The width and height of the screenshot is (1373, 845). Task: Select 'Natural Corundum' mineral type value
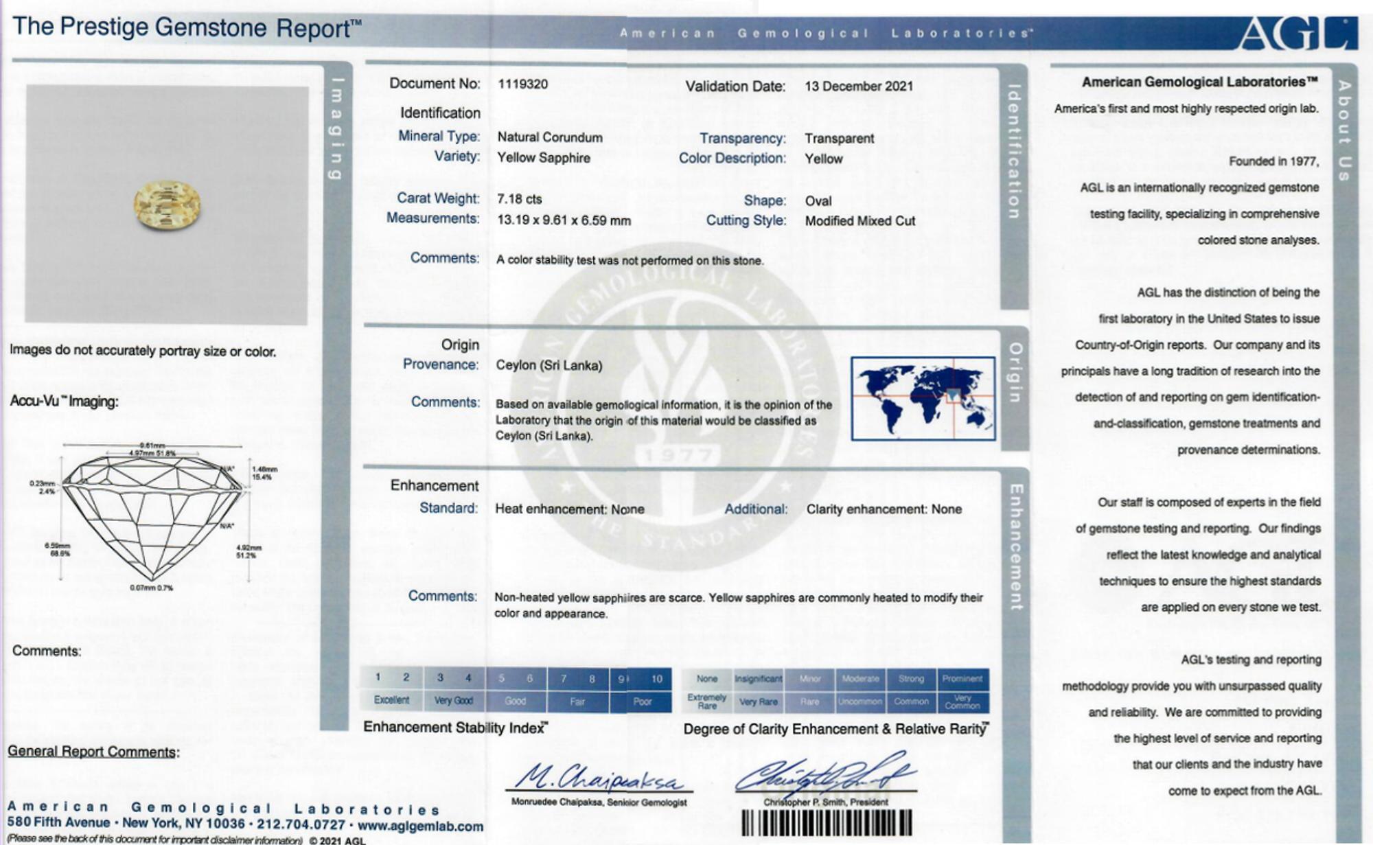(550, 137)
